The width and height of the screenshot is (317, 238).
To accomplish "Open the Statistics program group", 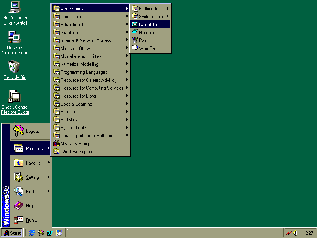I will click(x=91, y=120).
